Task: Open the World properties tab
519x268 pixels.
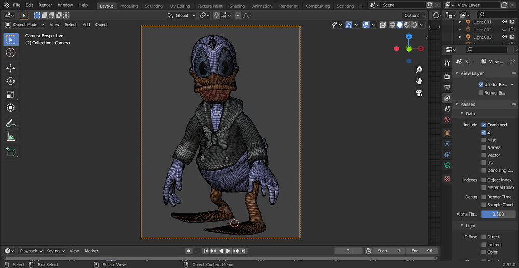Action: pos(447,119)
